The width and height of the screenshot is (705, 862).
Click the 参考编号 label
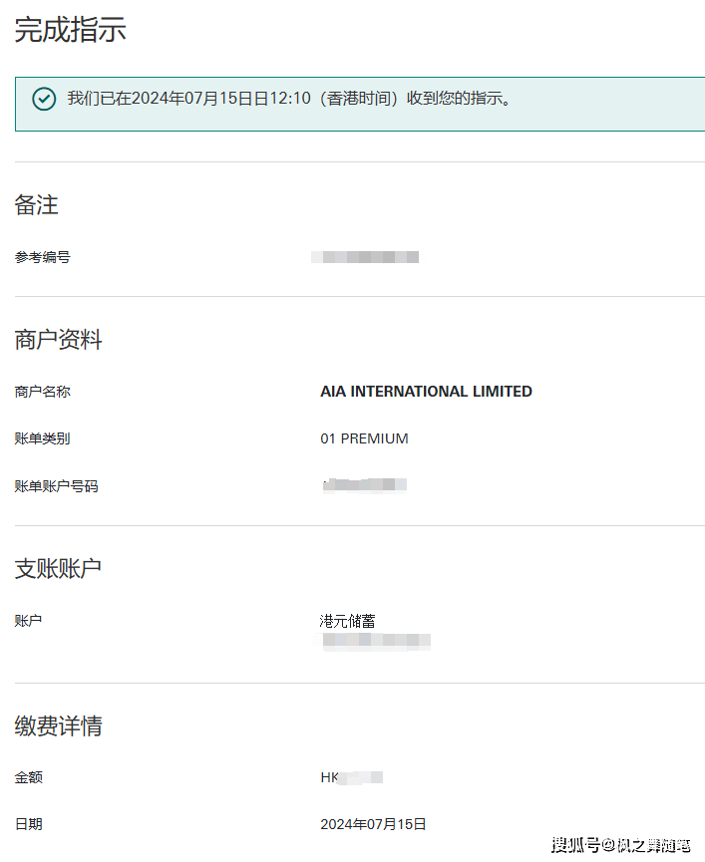click(x=42, y=257)
